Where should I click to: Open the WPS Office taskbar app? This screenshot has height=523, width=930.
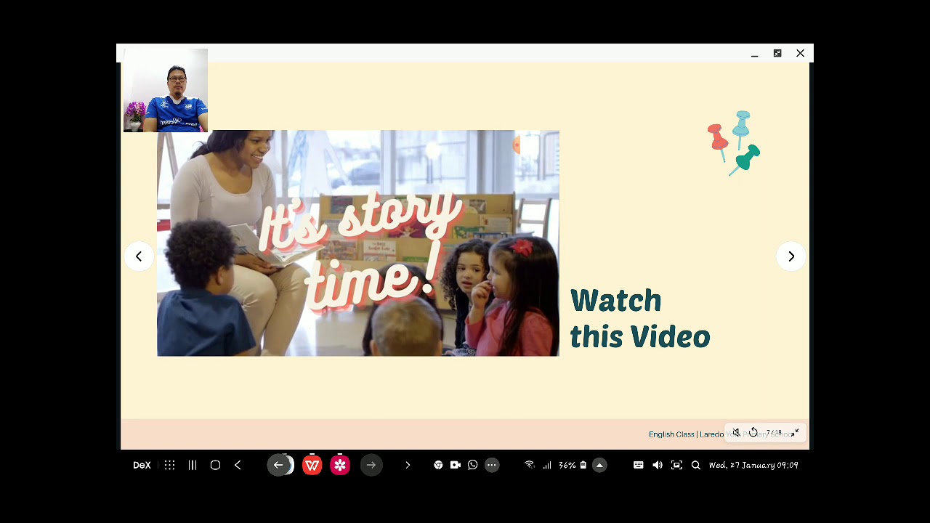[x=312, y=465]
